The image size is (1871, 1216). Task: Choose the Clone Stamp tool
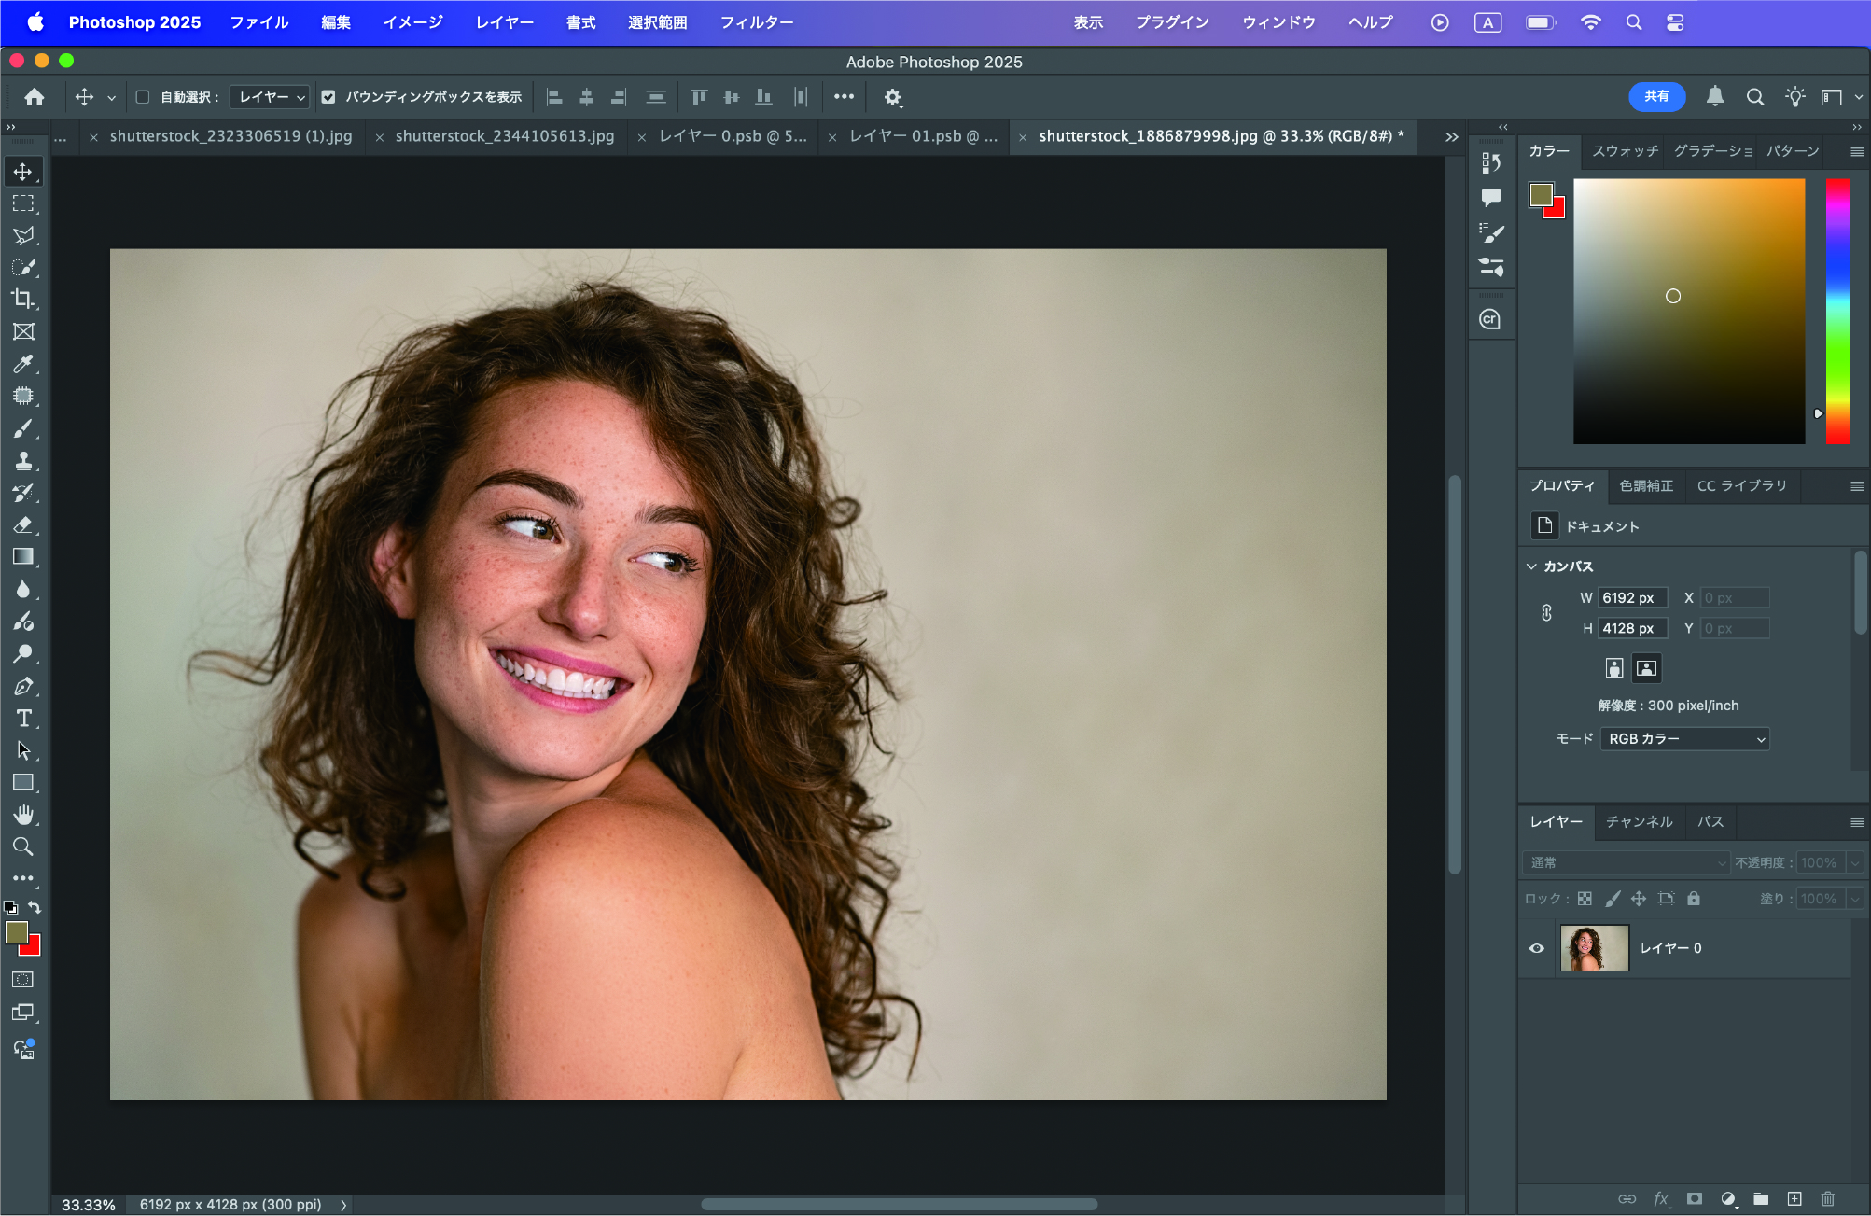click(23, 461)
